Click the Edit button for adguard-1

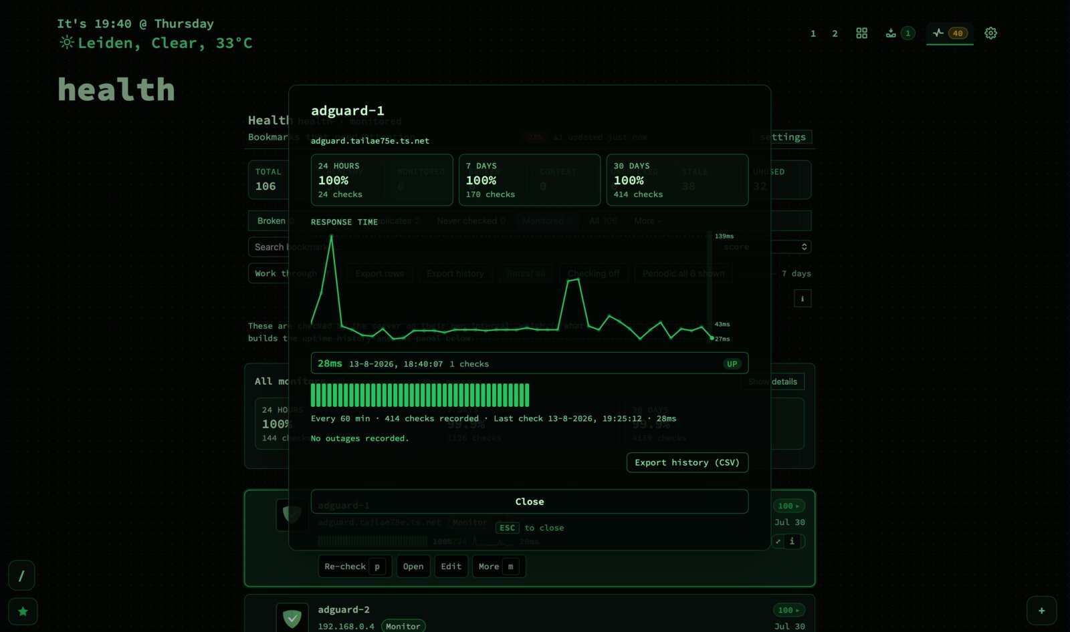[x=451, y=567]
